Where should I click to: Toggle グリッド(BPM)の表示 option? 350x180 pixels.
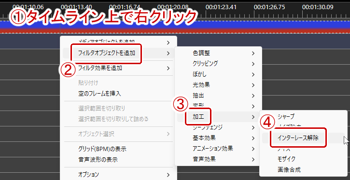(119, 149)
